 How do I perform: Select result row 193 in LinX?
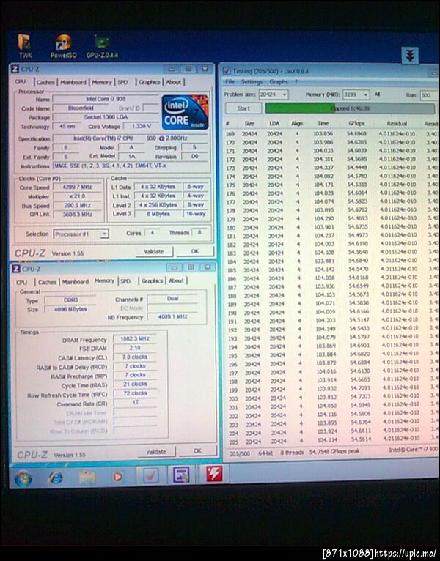pos(332,338)
